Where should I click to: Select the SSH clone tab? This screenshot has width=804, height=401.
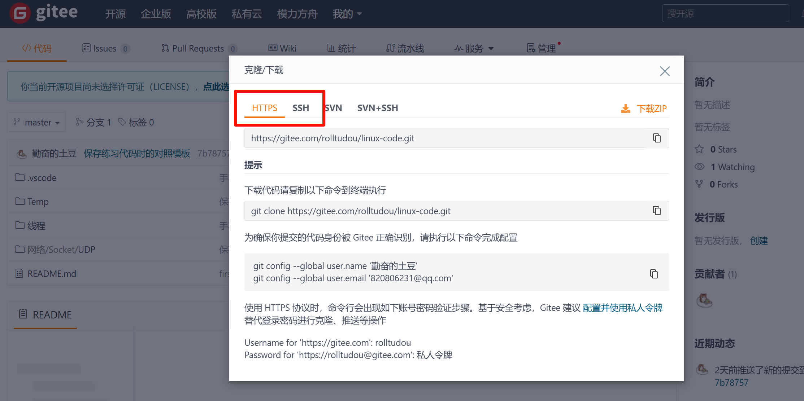(301, 108)
